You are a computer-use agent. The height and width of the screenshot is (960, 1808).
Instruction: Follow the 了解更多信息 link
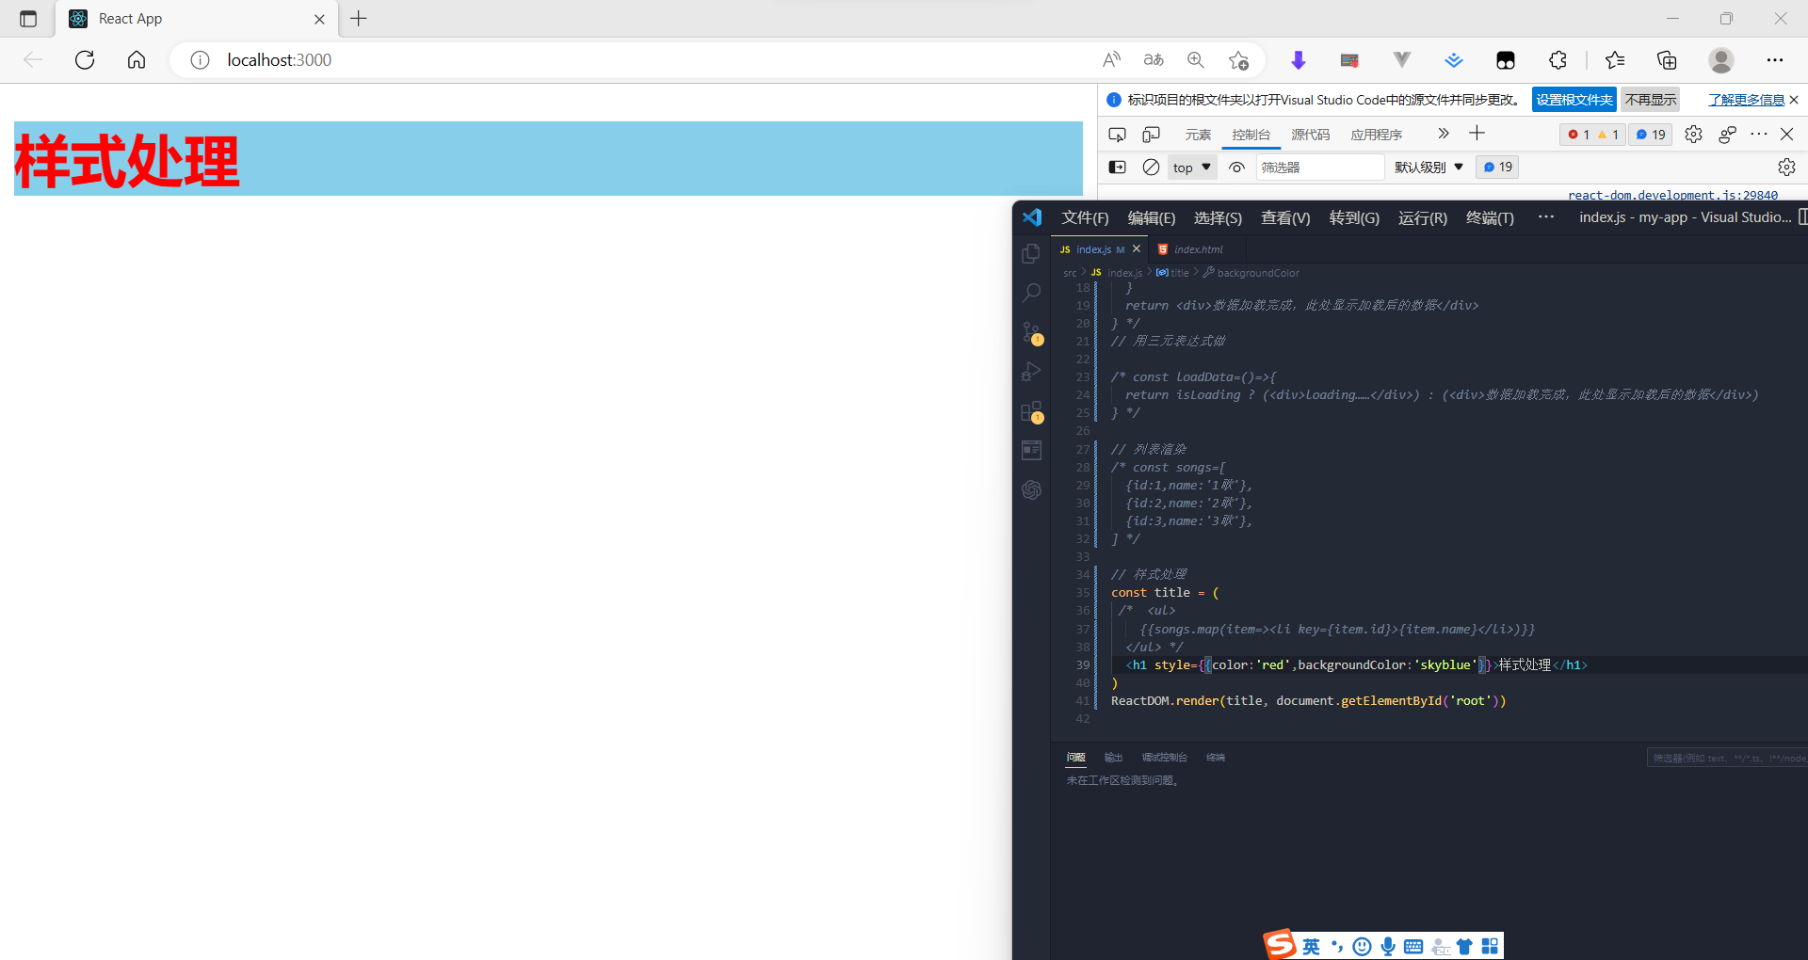point(1743,99)
